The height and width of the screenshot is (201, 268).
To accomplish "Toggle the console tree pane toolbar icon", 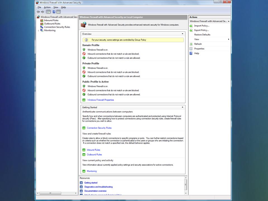I will [x=49, y=12].
